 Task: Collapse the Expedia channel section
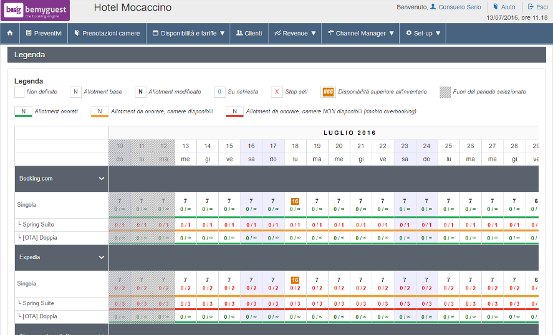(102, 257)
